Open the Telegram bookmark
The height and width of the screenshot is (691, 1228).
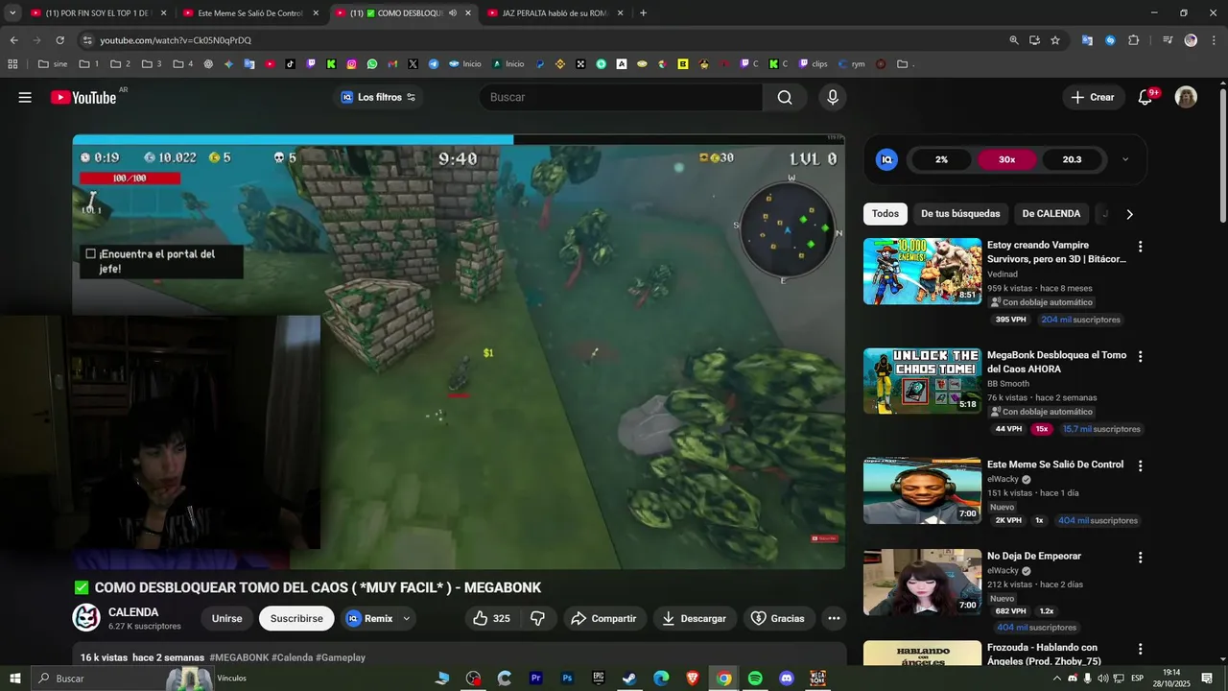[434, 64]
